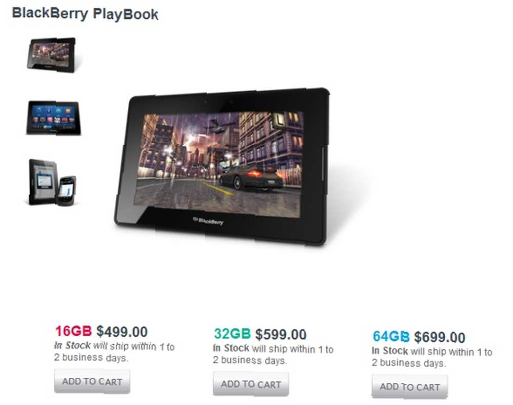
Task: Click the green 32GB label
Action: point(232,334)
